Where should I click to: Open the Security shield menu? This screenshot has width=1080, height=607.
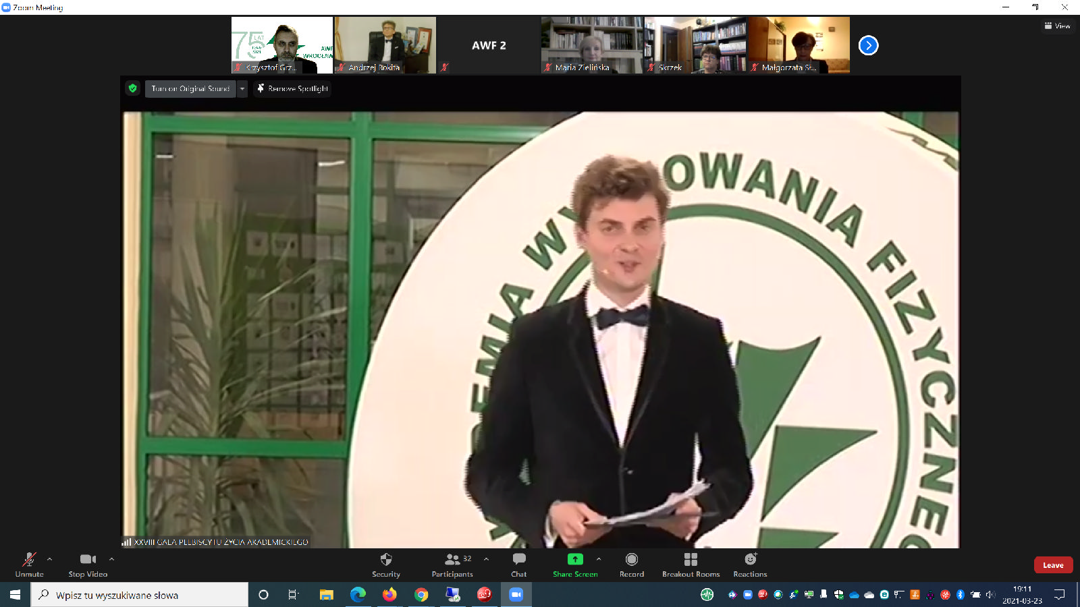tap(386, 565)
